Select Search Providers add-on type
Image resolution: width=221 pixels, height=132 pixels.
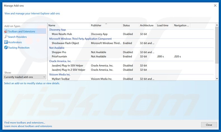point(17,37)
